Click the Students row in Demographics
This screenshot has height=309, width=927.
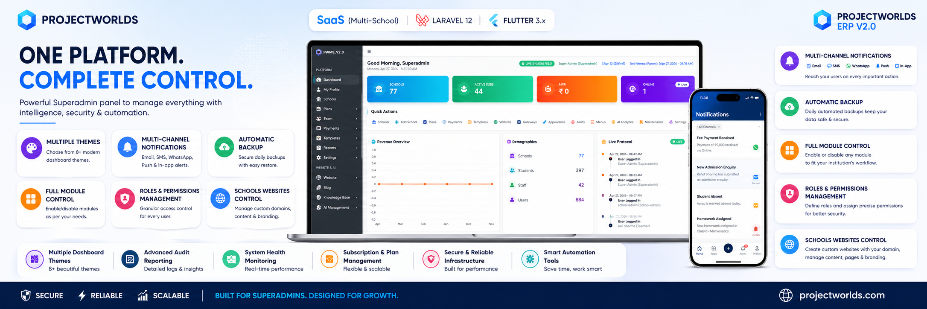tap(547, 170)
